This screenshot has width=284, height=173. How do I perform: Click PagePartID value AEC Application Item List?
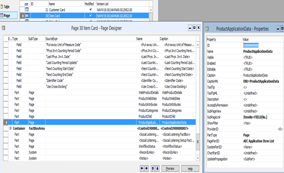point(259,141)
